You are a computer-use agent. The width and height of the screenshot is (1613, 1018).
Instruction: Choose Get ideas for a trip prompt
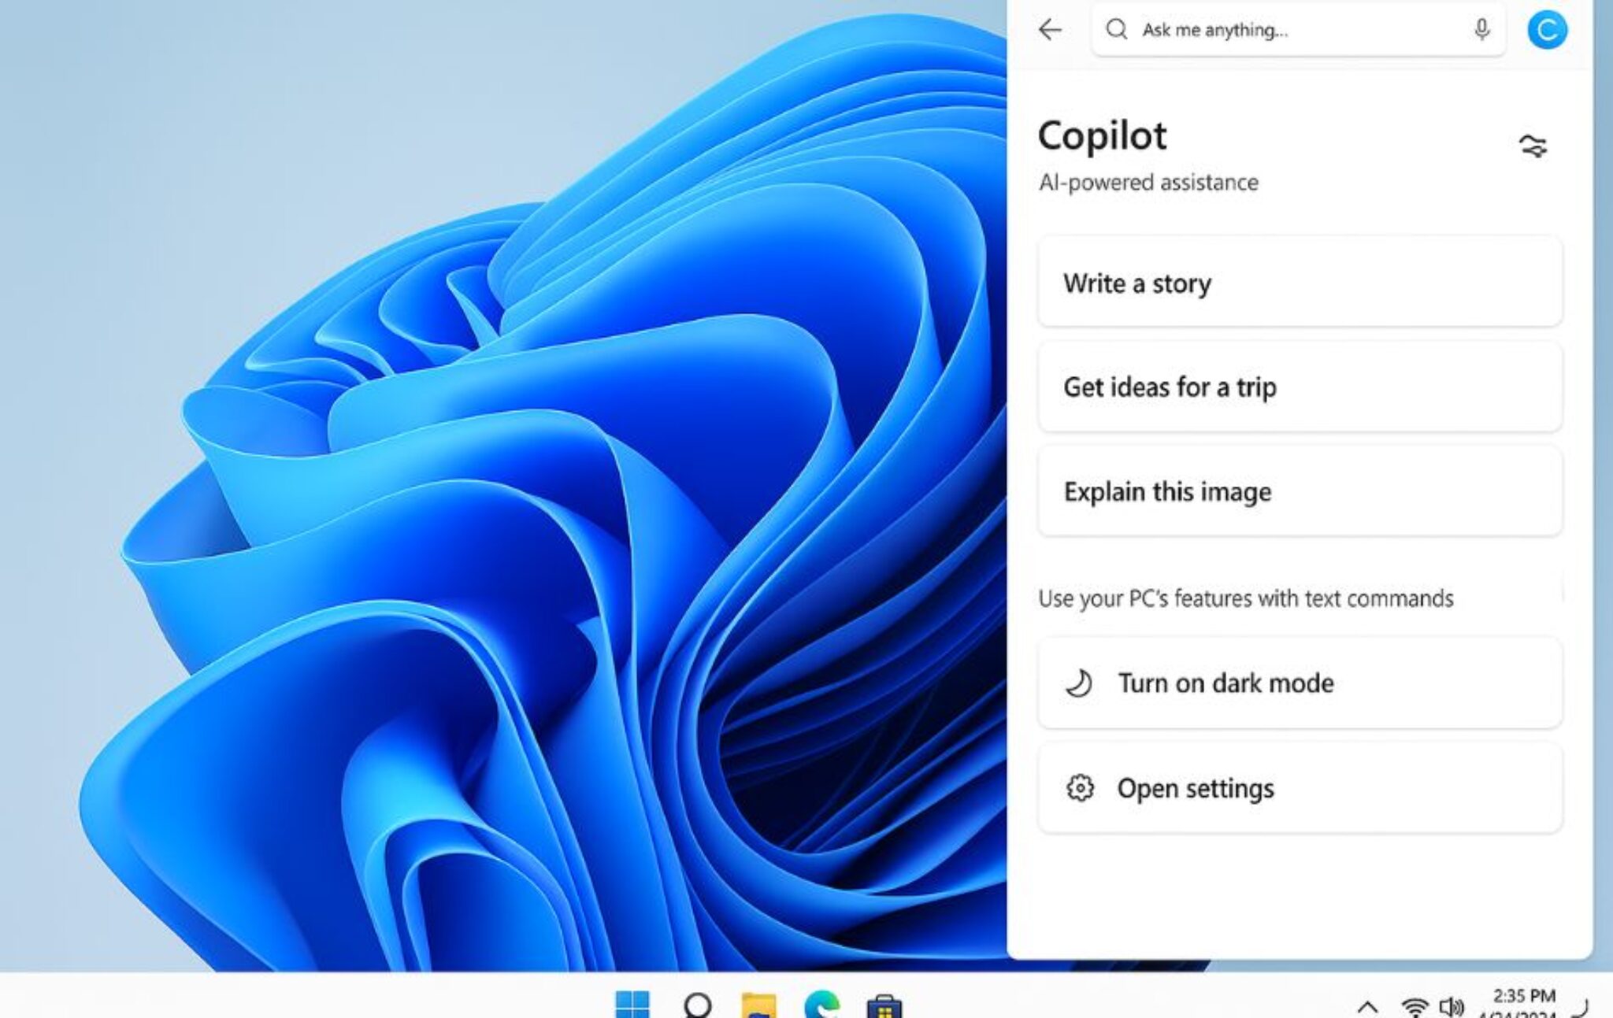click(1300, 387)
